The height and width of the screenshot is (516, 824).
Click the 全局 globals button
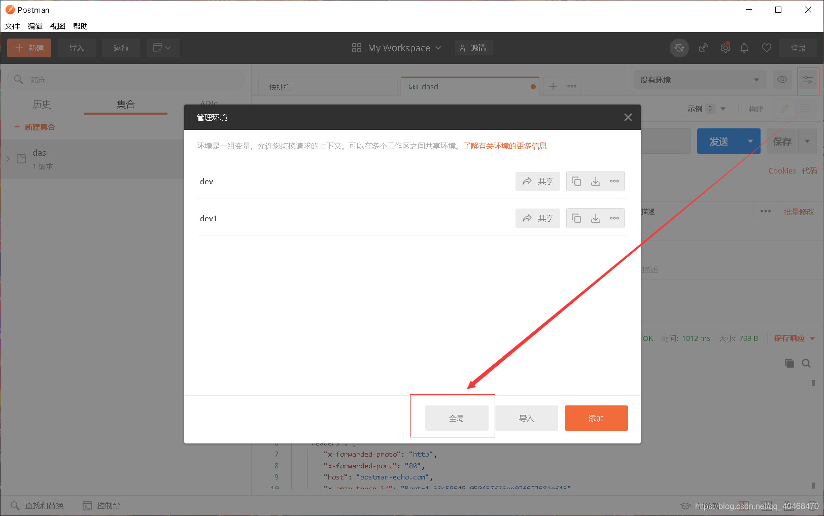pyautogui.click(x=457, y=418)
